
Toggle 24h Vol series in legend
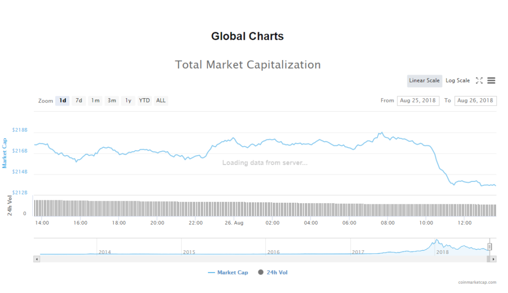pyautogui.click(x=273, y=273)
